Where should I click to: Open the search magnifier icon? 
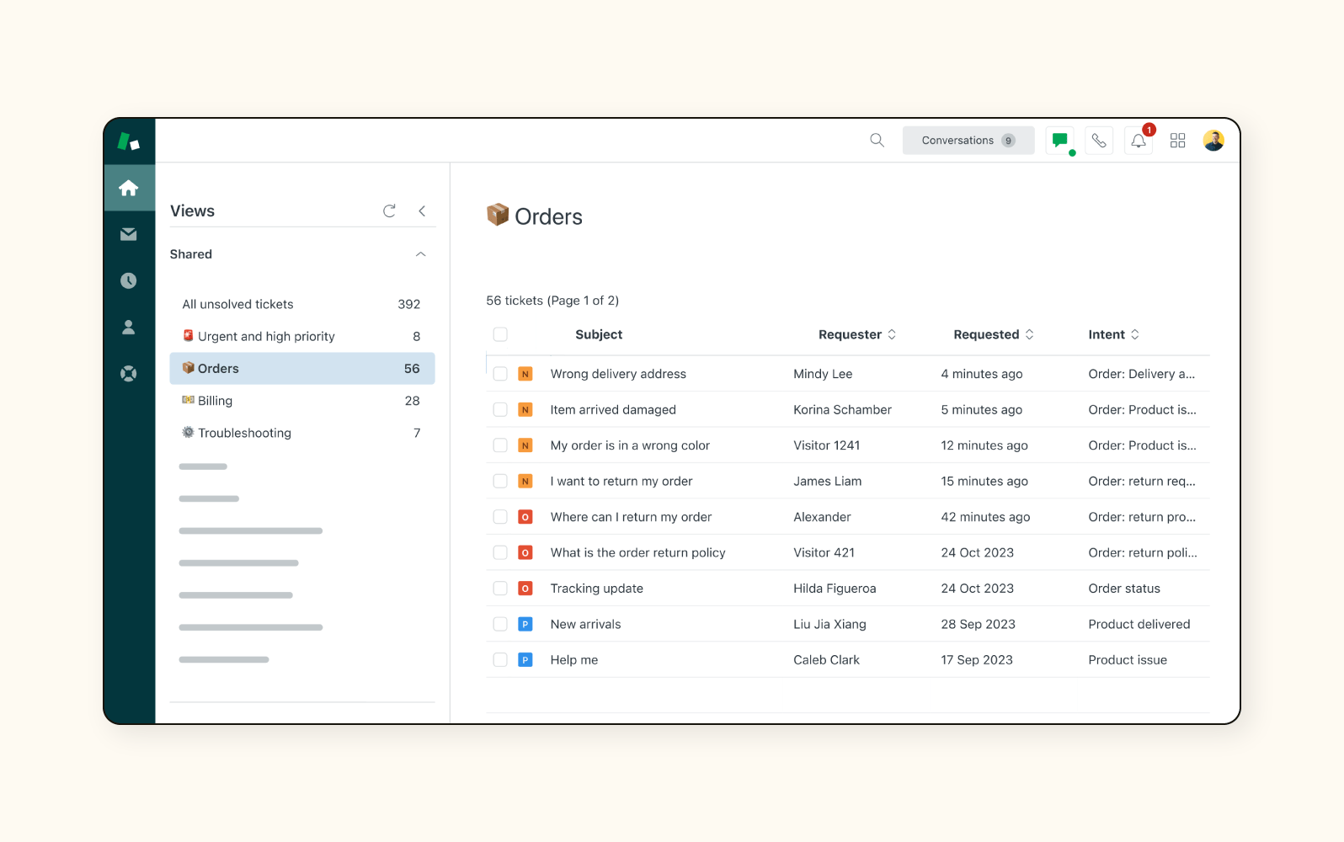(x=877, y=141)
